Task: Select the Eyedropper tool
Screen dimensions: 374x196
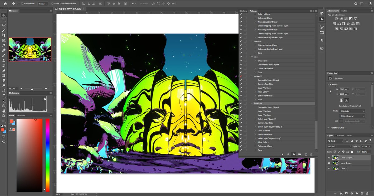Action: pos(4,45)
